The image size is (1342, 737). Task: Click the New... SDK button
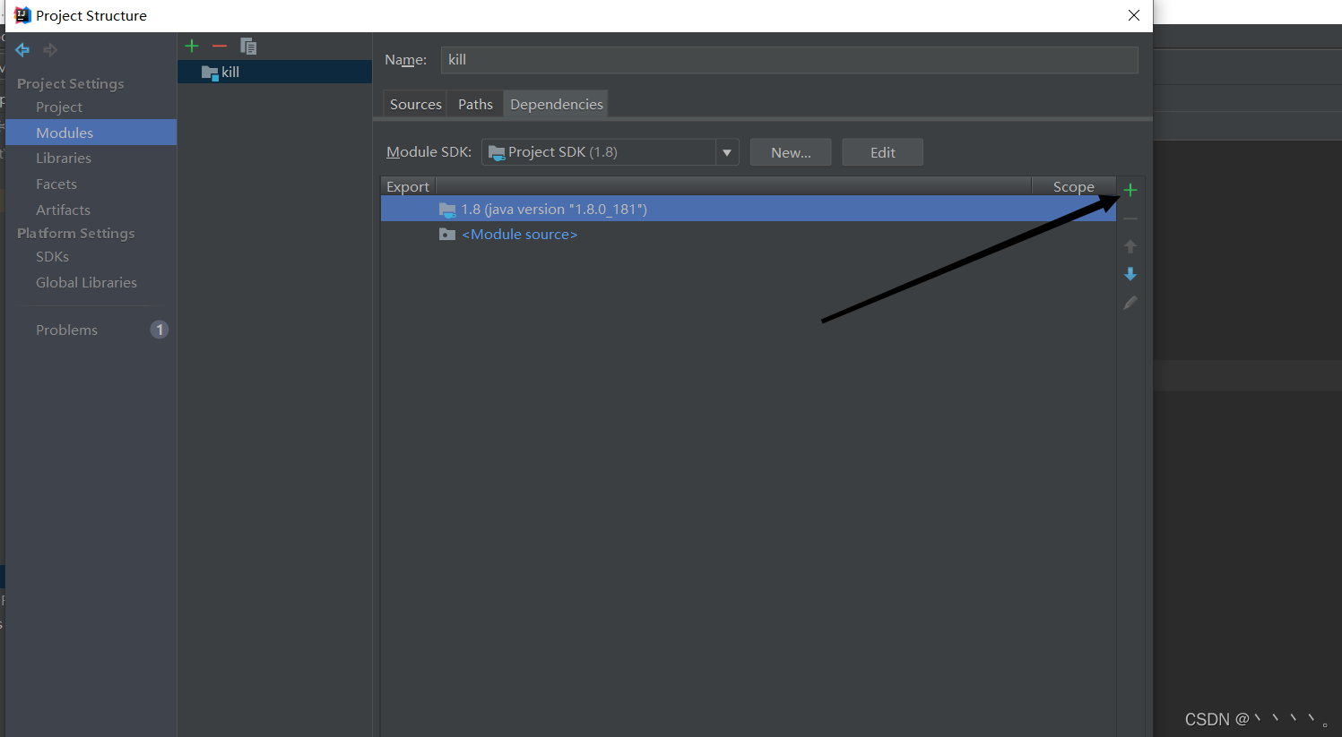[791, 152]
